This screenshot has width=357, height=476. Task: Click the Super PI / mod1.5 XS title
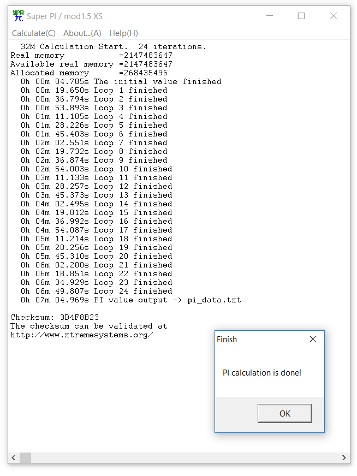[64, 16]
